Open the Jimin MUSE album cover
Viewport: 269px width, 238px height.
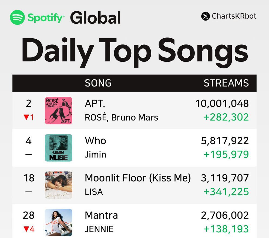[x=59, y=148]
